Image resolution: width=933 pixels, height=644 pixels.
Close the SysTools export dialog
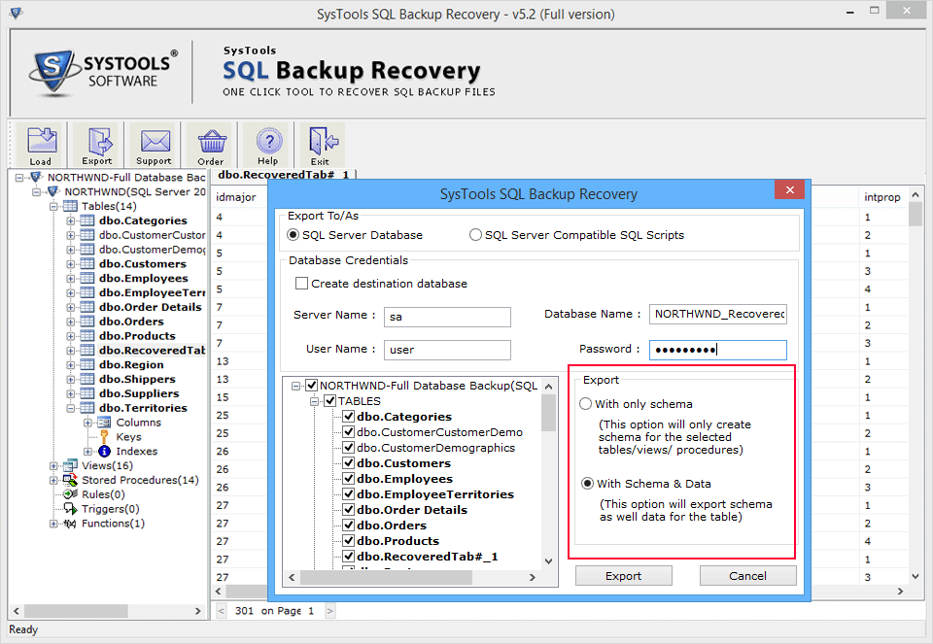789,189
